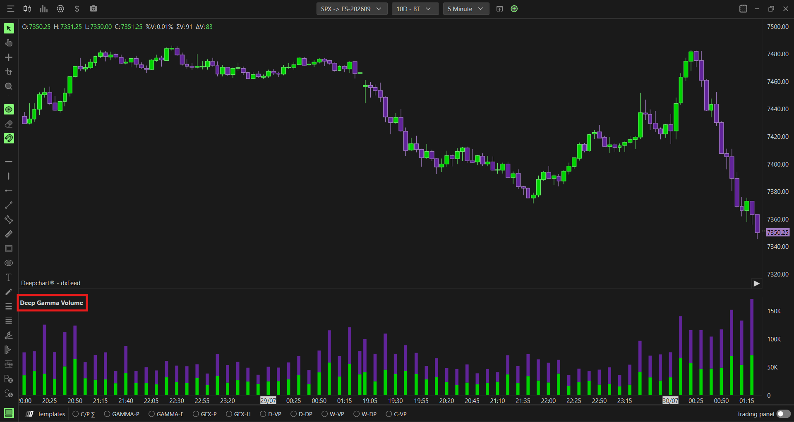Toggle the eye visibility icon
The height and width of the screenshot is (422, 794).
coord(9,110)
